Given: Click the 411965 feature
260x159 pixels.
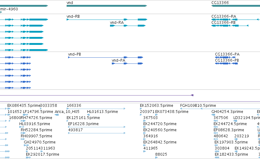Looking at the screenshot, I should (145, 152).
